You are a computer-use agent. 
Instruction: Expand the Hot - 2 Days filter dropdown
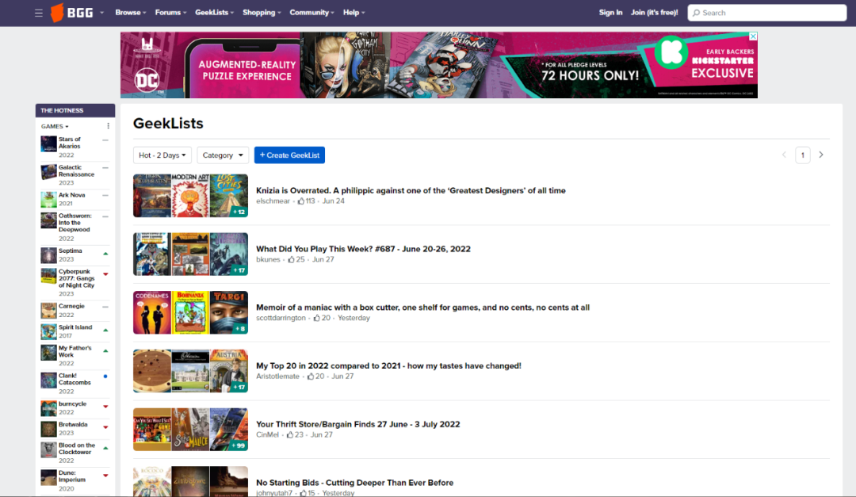[x=162, y=155]
